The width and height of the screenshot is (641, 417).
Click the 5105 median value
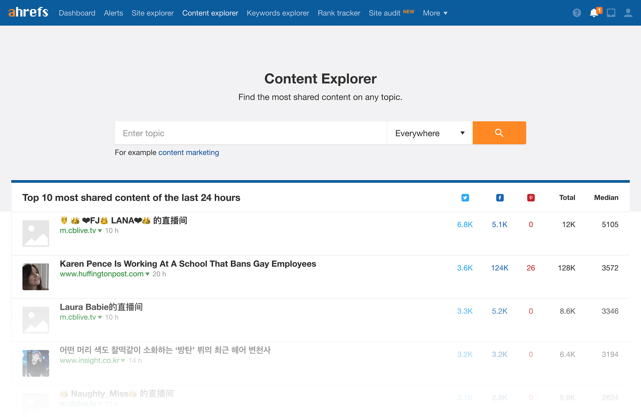coord(610,225)
